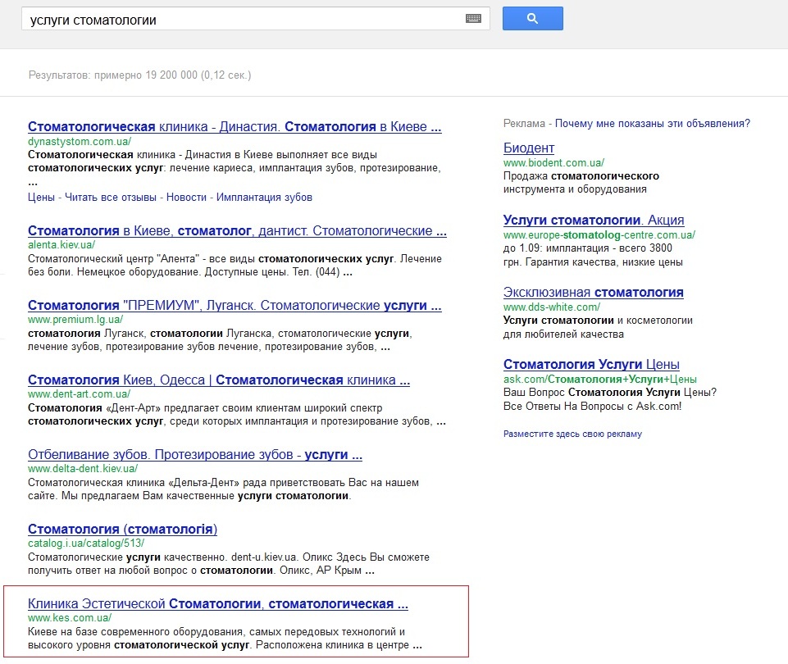Open the 'Имплантация зубов' sitelink
This screenshot has width=788, height=664.
click(264, 198)
